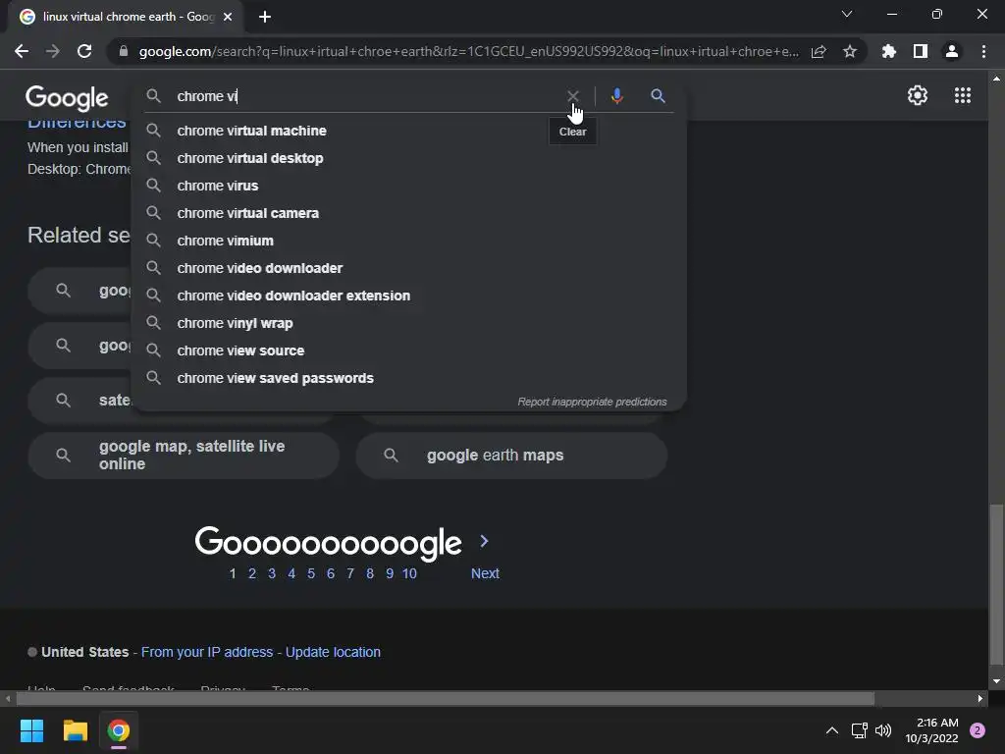Pick chrome vinyl wrap suggestion

(x=409, y=324)
